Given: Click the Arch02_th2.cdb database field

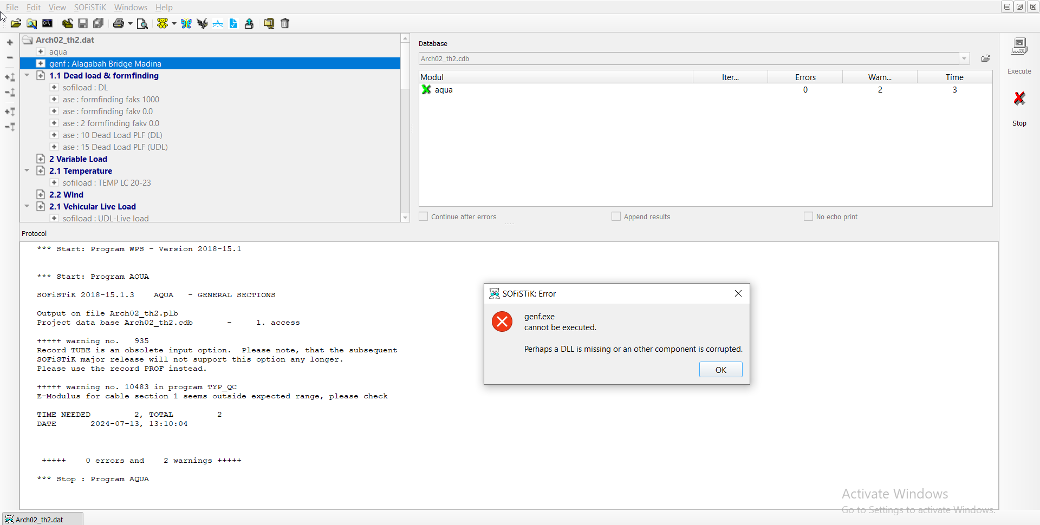Looking at the screenshot, I should click(x=689, y=58).
